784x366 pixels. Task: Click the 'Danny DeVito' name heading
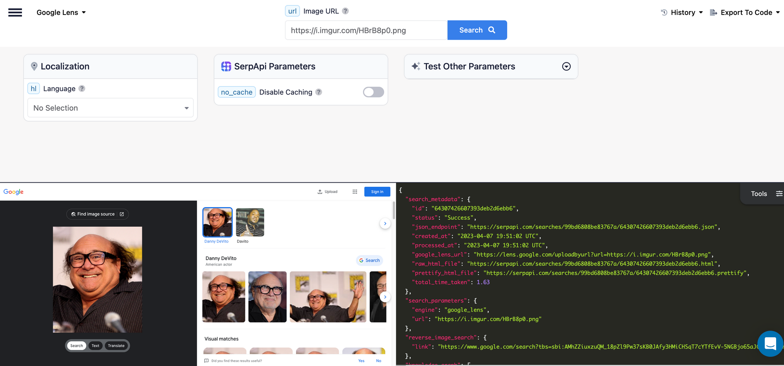click(x=221, y=259)
